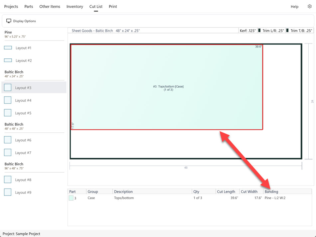Click the part 3 color swatch in table
Viewport: 316px width, 237px height.
[x=71, y=198]
